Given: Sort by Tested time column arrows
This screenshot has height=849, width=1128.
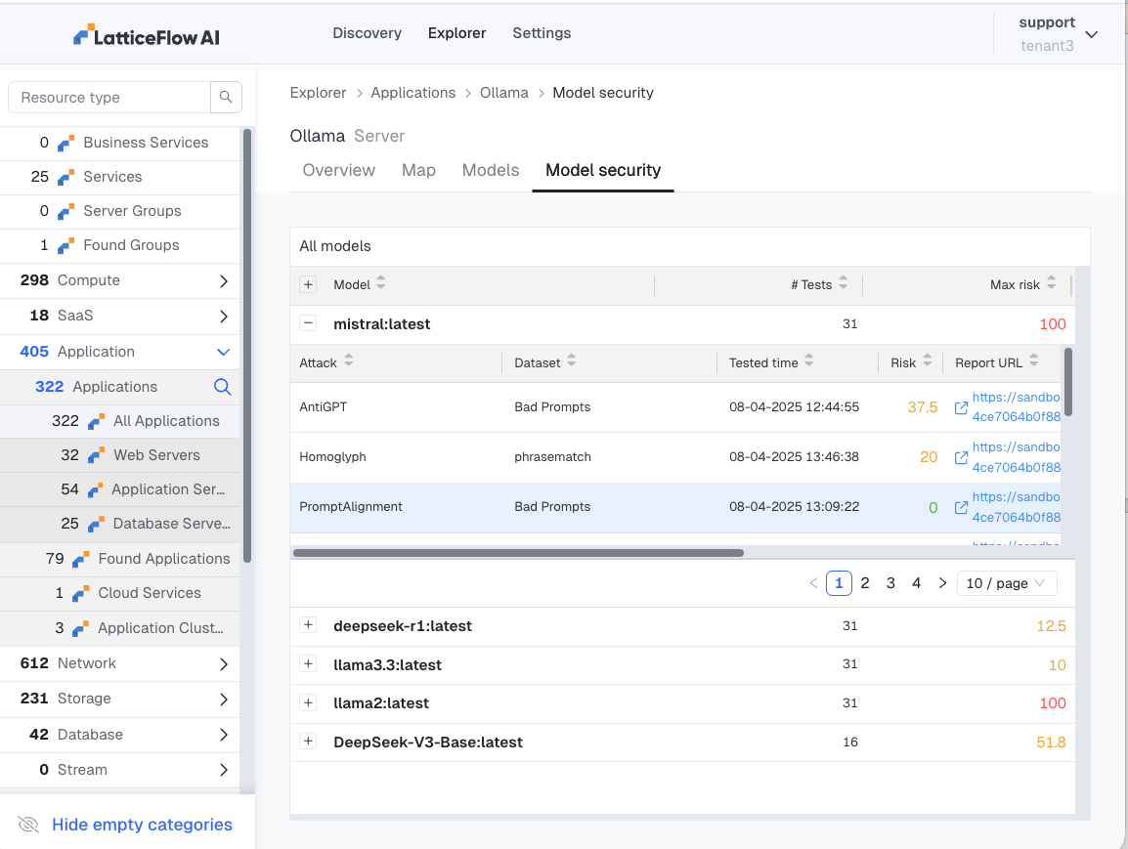Looking at the screenshot, I should tap(809, 361).
